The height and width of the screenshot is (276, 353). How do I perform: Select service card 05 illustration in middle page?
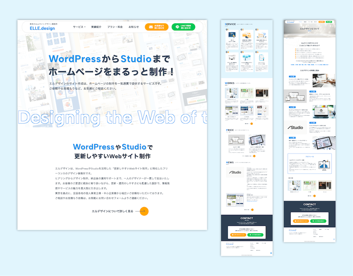click(x=247, y=58)
